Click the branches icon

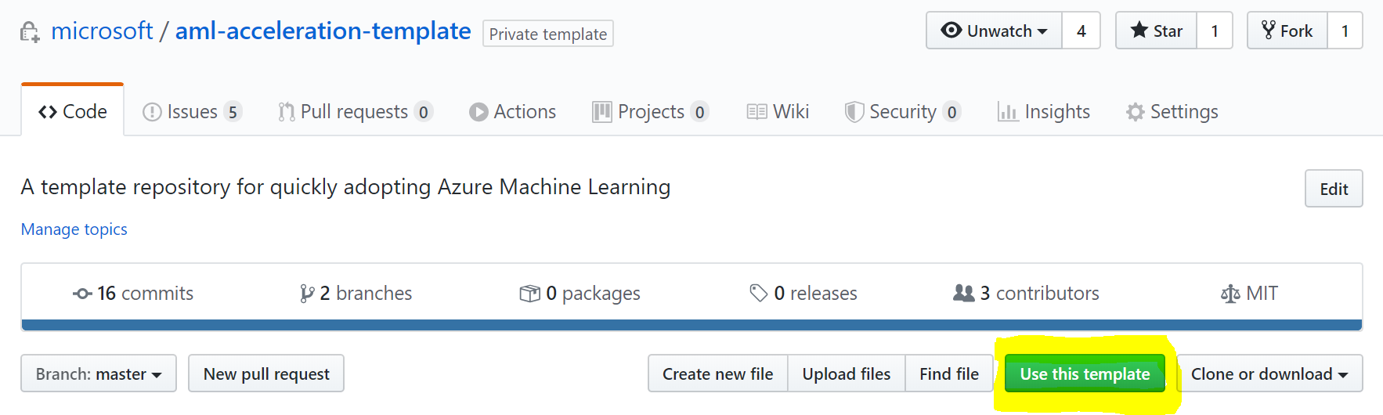click(307, 294)
